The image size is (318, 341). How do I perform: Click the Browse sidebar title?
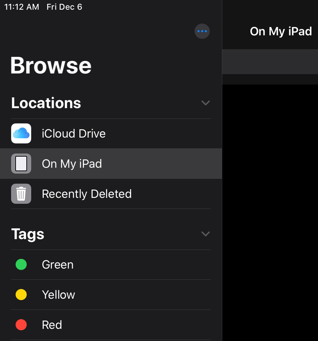point(51,65)
